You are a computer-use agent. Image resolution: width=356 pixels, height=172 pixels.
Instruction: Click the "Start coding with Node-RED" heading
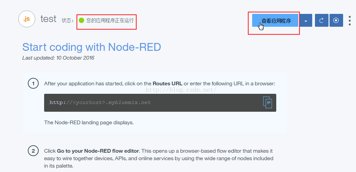coord(92,47)
